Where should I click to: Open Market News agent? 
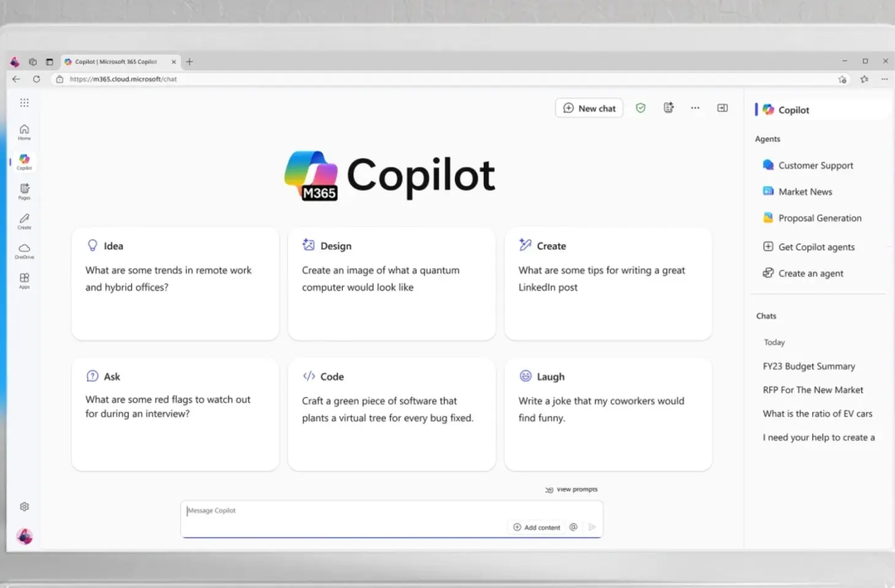pos(798,192)
